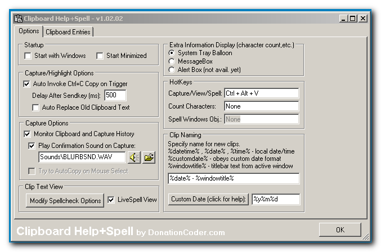Click the HotKeys group label
Image resolution: width=381 pixels, height=252 pixels.
(181, 82)
